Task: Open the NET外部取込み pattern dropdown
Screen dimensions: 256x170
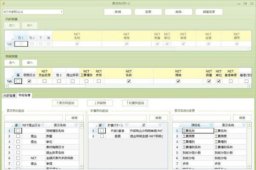Action: [x=61, y=12]
